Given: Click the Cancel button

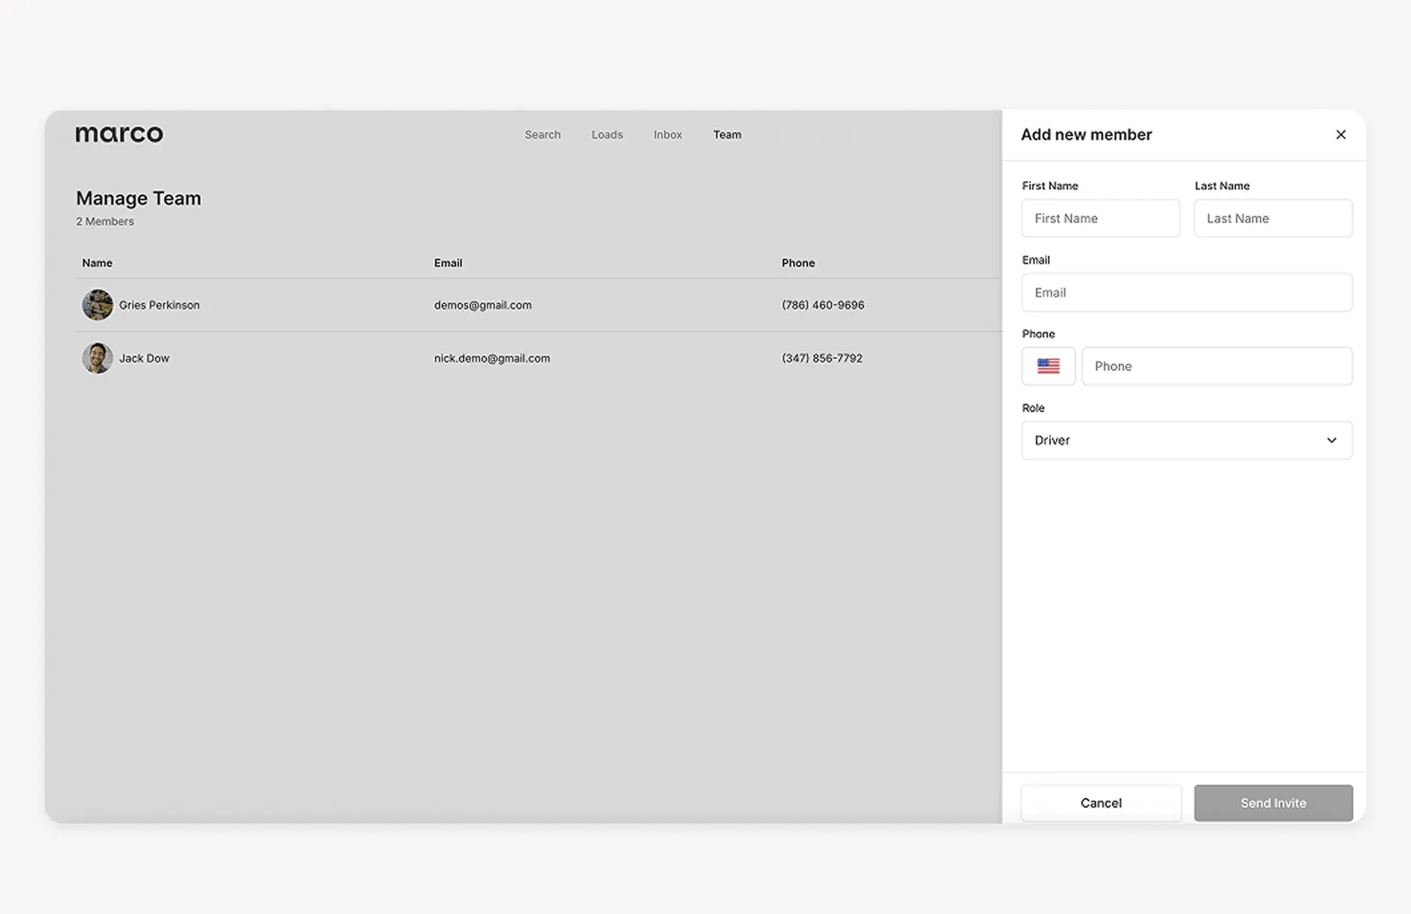Looking at the screenshot, I should coord(1101,803).
